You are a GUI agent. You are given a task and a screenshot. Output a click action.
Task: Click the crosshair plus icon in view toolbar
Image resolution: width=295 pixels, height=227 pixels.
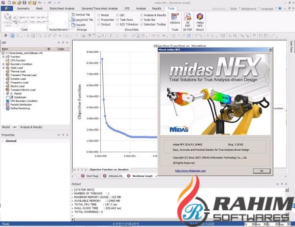(60, 35)
